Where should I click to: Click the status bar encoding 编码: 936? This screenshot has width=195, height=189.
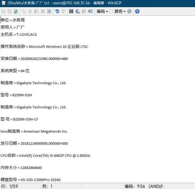144,187
